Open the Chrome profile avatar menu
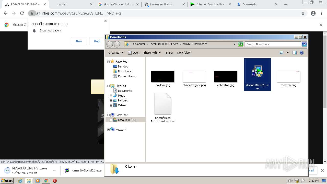 [x=313, y=13]
